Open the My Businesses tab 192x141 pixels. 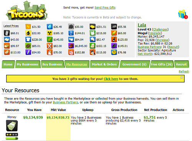pos(28,64)
